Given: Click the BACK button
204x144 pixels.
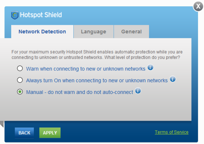Looking at the screenshot, I should 24,133.
